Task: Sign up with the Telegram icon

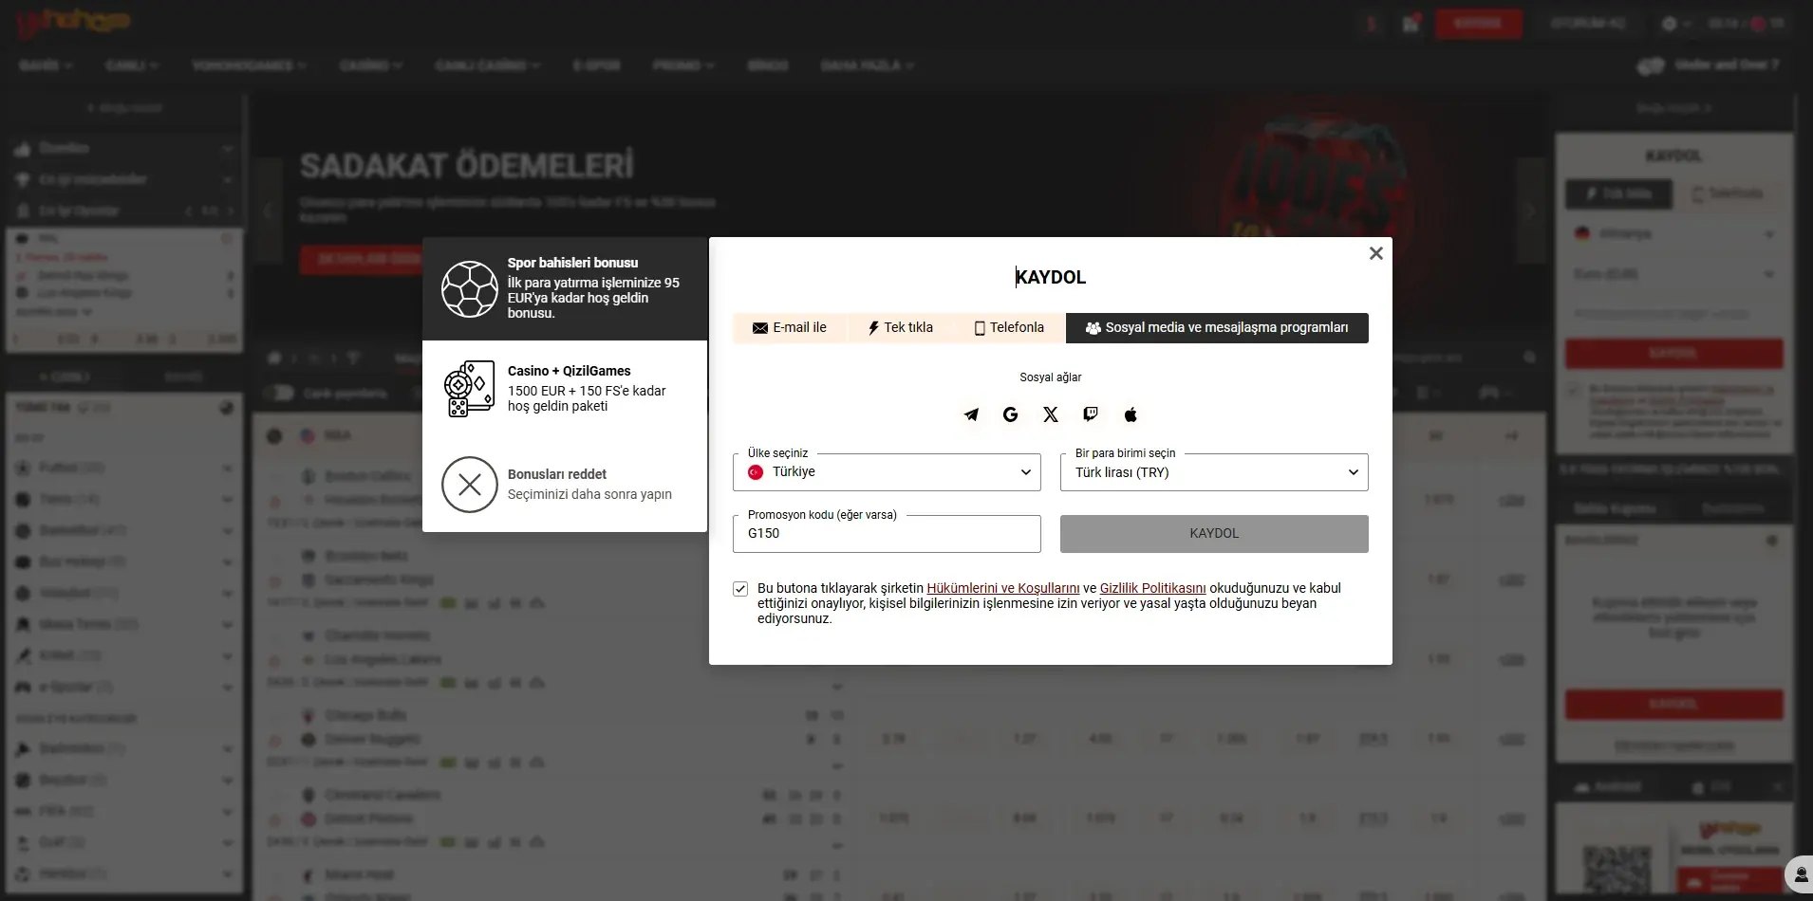Action: tap(971, 414)
